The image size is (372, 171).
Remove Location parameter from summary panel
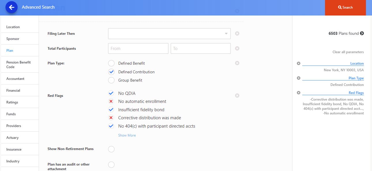pos(298,64)
